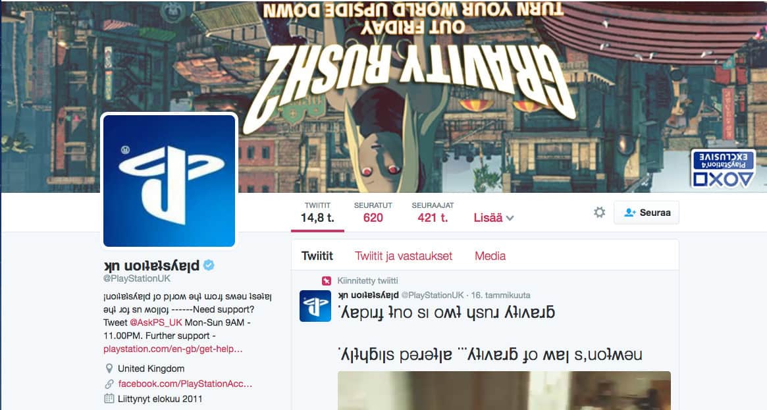Select the Twiitit tab in the timeline
This screenshot has width=767, height=410.
317,255
